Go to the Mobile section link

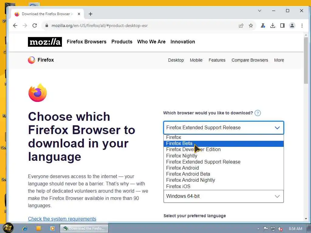[196, 60]
